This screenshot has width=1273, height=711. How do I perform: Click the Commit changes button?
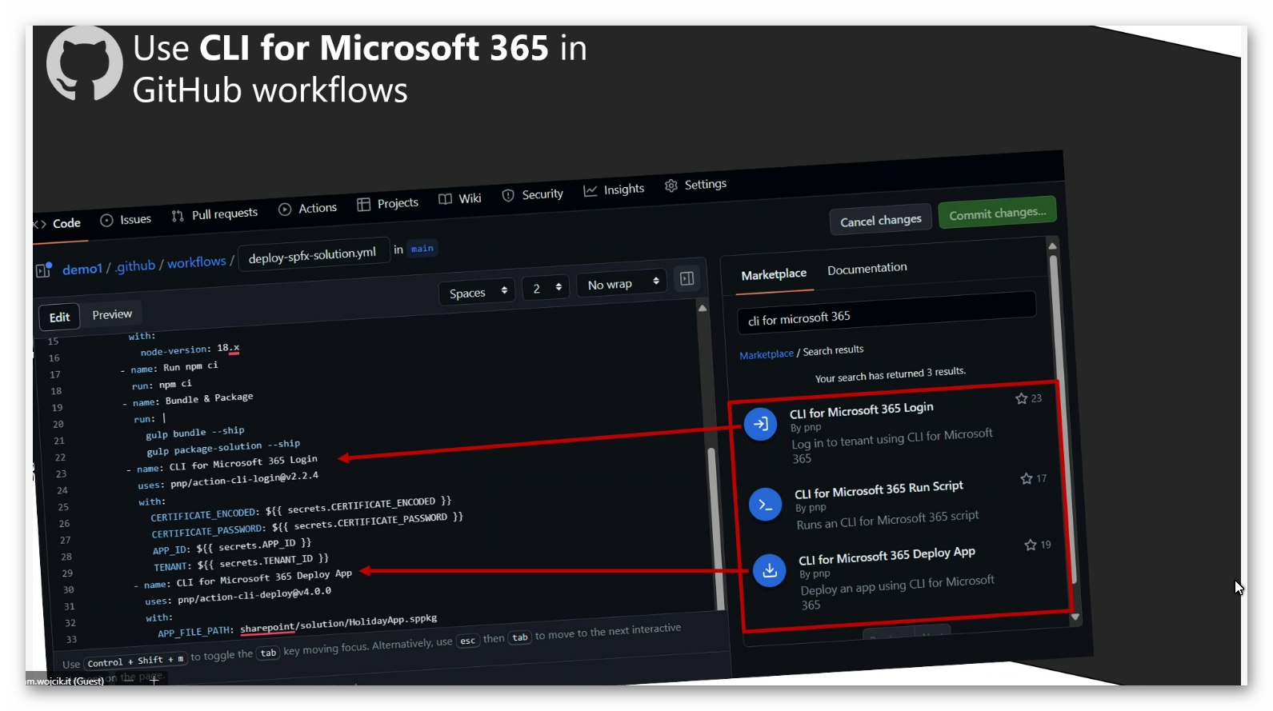997,213
